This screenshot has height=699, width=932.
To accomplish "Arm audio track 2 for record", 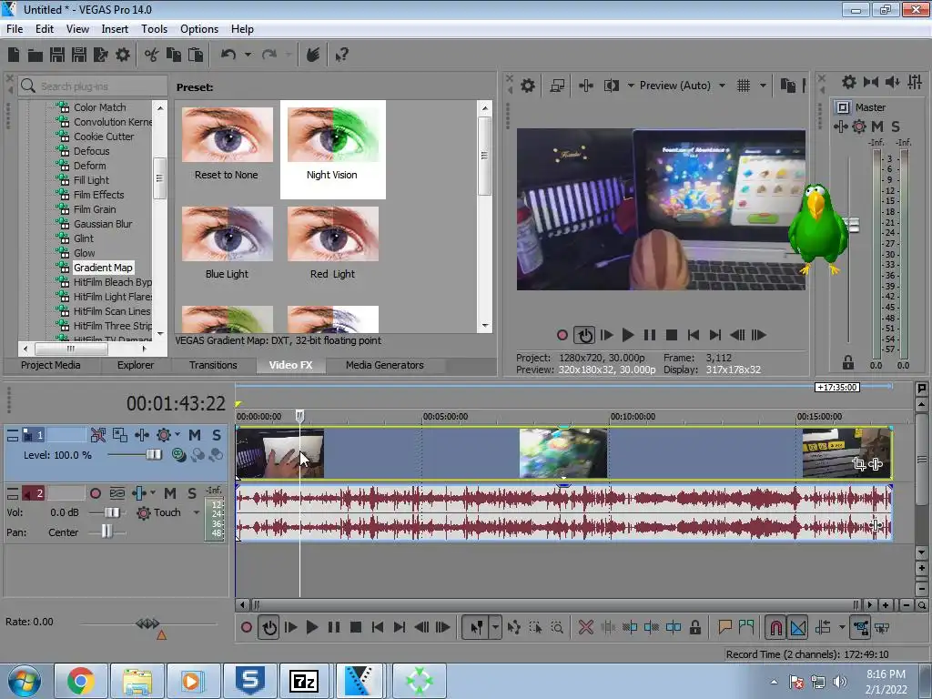I will (95, 493).
